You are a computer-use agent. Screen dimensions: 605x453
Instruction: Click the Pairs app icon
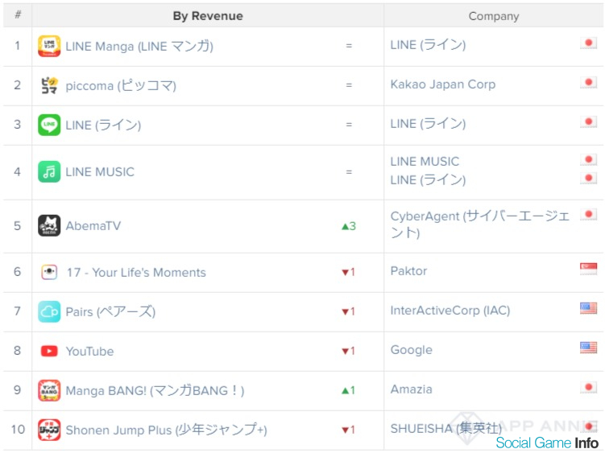[49, 311]
